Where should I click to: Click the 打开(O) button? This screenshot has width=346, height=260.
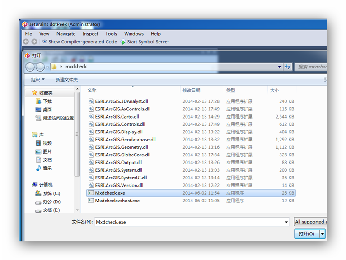pyautogui.click(x=307, y=234)
